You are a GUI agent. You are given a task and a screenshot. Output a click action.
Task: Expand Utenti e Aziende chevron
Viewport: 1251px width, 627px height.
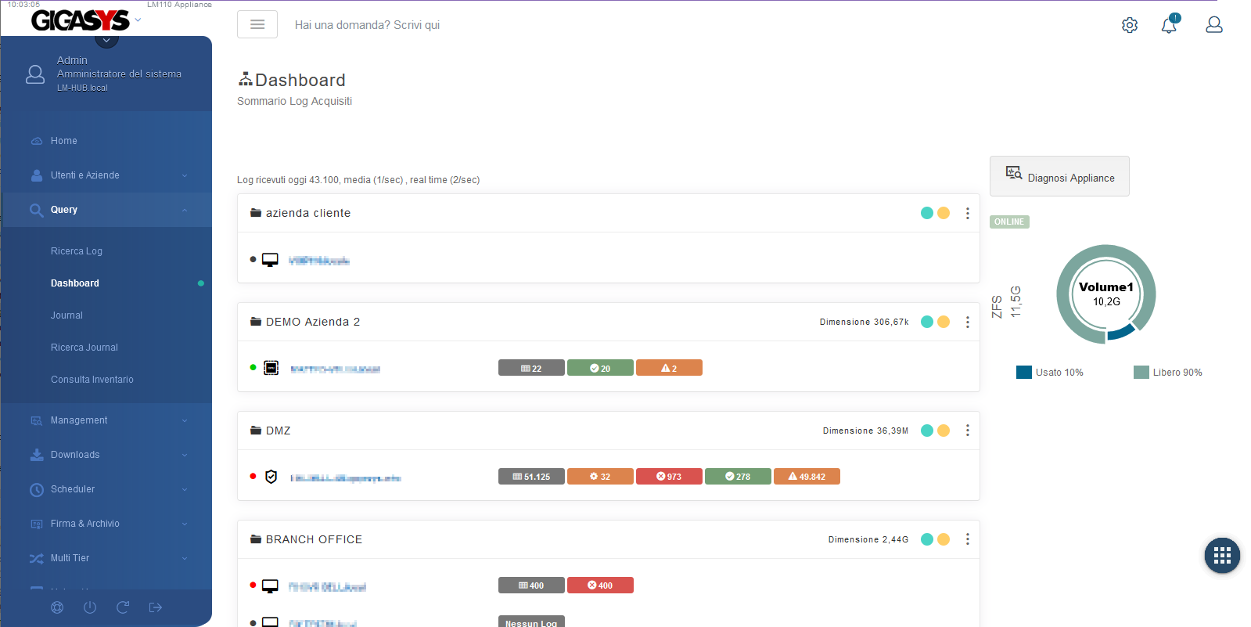[185, 175]
